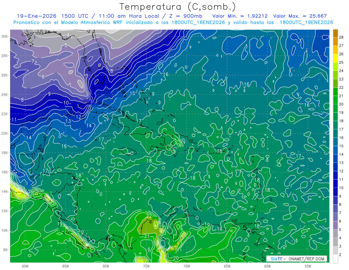Click the "Sis" logo in the credit box
This screenshot has height=270, width=349.
click(x=274, y=259)
